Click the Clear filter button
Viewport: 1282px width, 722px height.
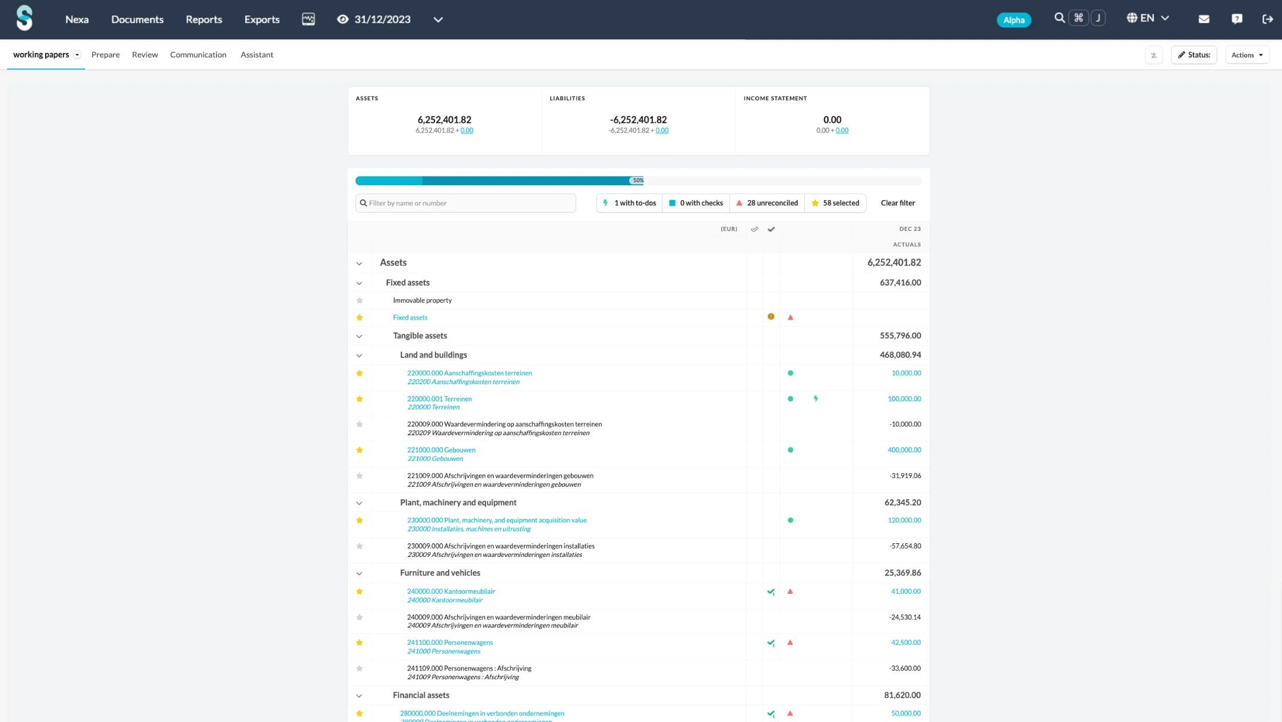897,203
